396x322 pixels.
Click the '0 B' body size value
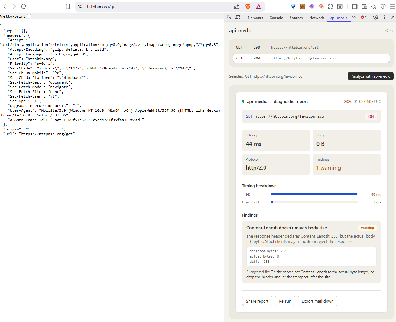pyautogui.click(x=320, y=144)
